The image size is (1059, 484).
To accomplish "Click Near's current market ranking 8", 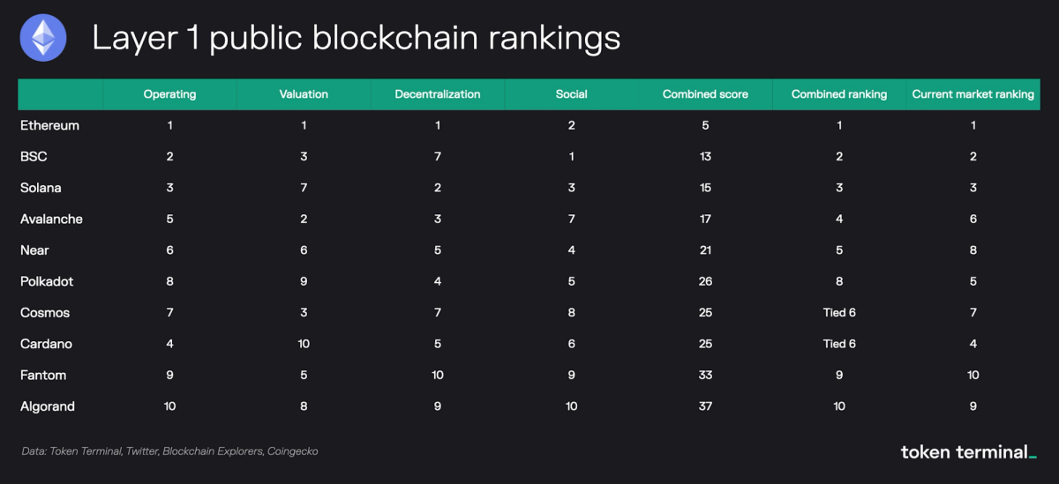I will tap(973, 250).
